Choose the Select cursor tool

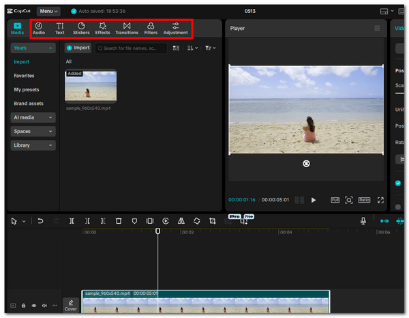coord(14,221)
